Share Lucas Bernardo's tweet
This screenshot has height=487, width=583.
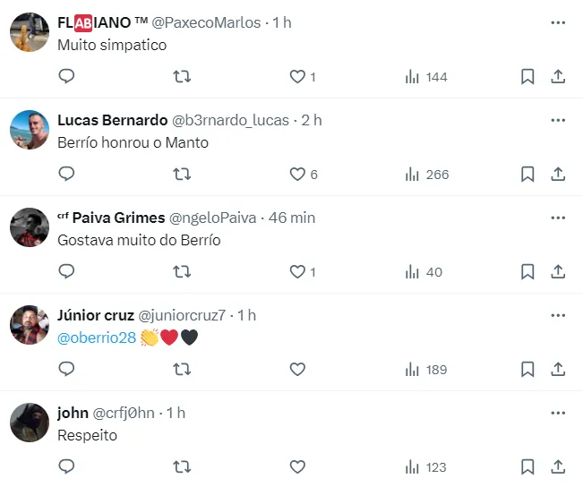(558, 175)
